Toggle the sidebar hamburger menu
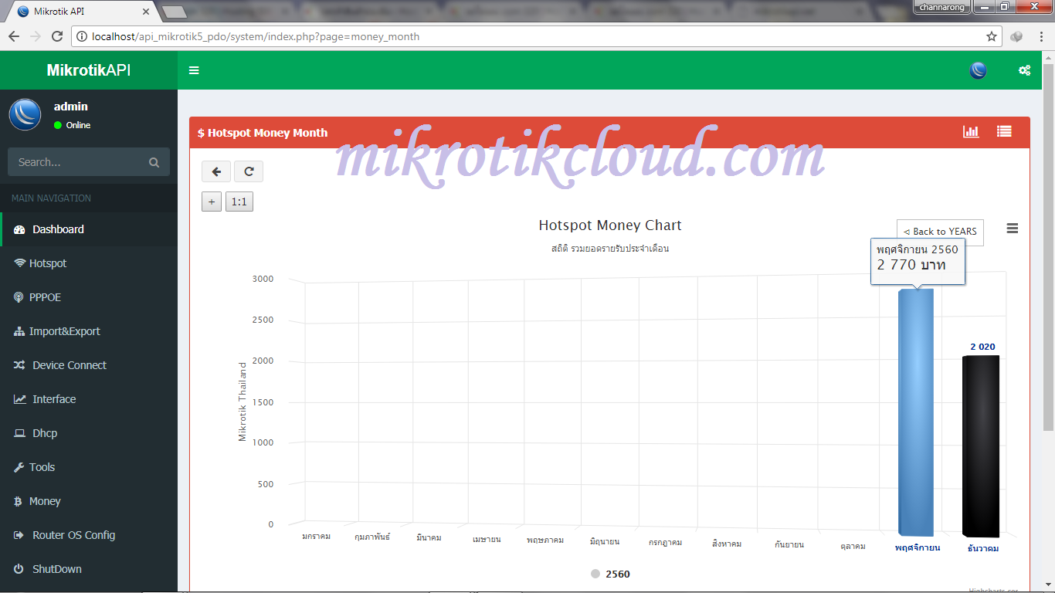This screenshot has width=1055, height=593. 194,70
